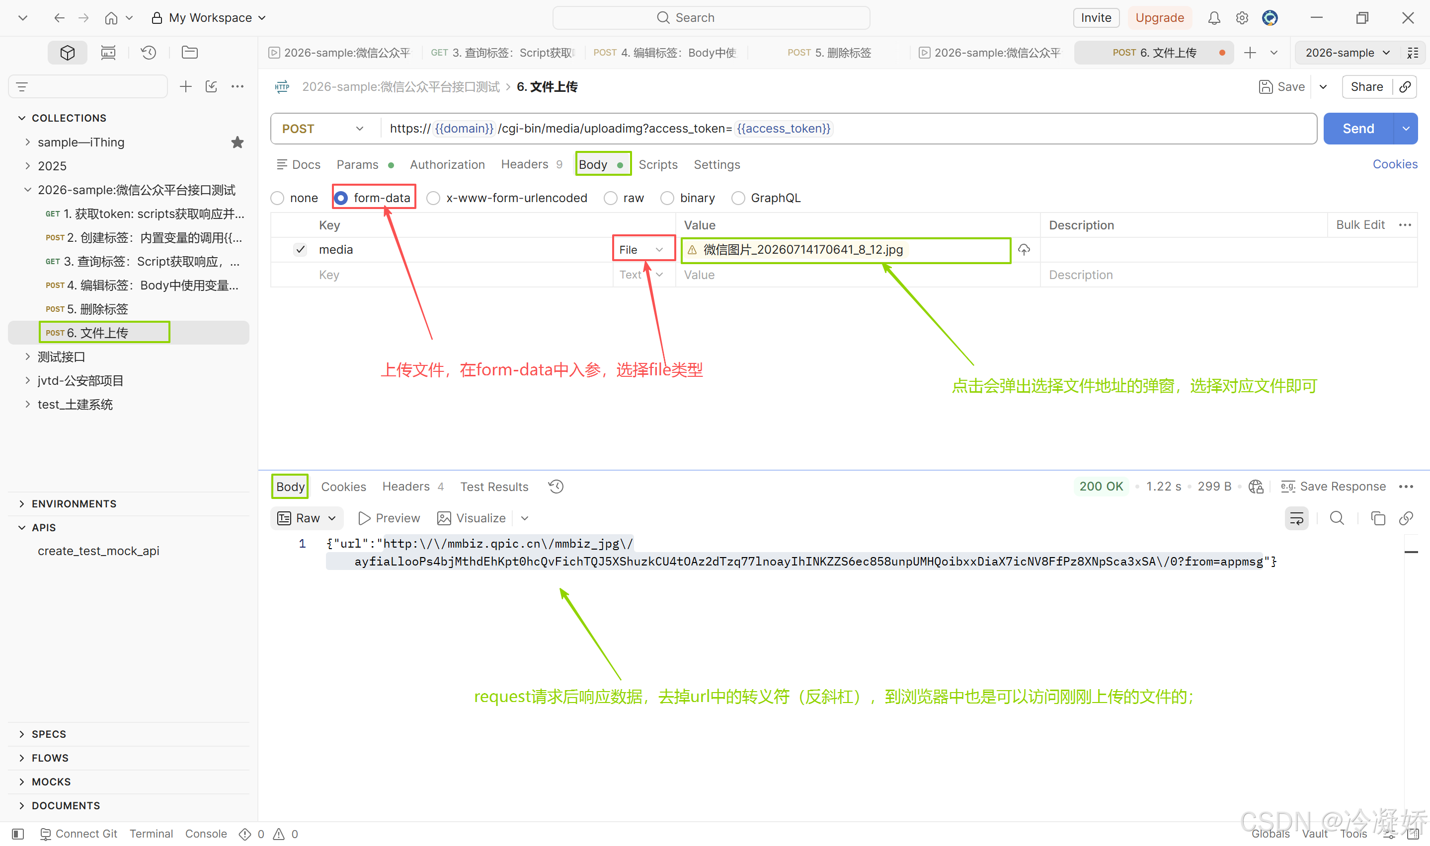Click the network globe icon in the response bar

1256,486
